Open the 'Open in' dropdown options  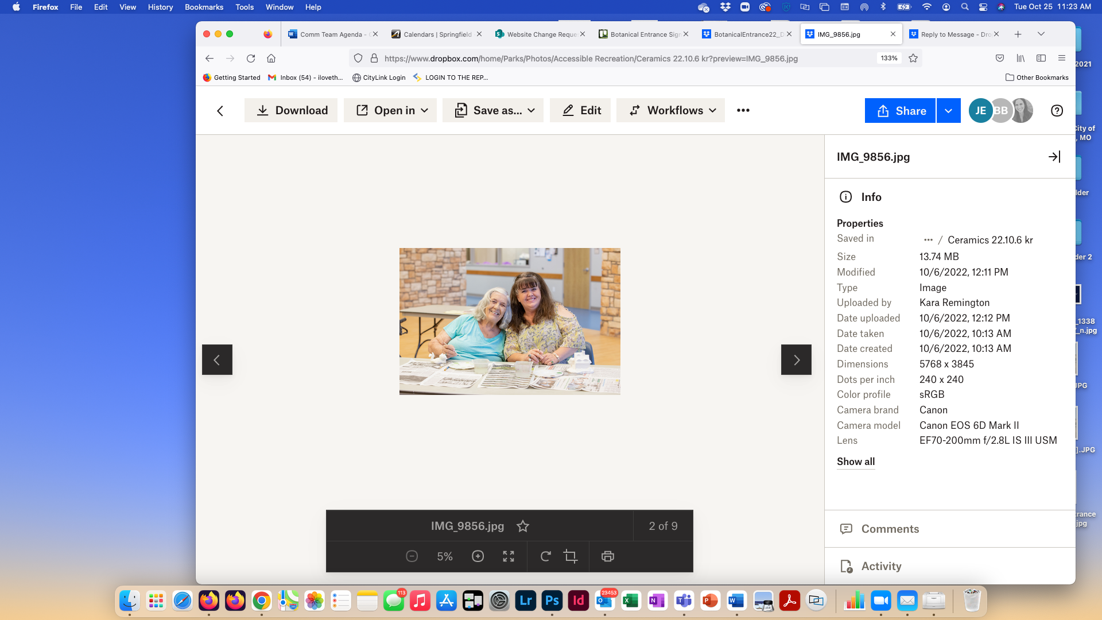click(390, 111)
